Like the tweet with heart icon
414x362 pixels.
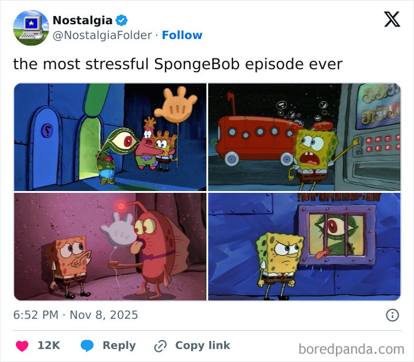[22, 346]
